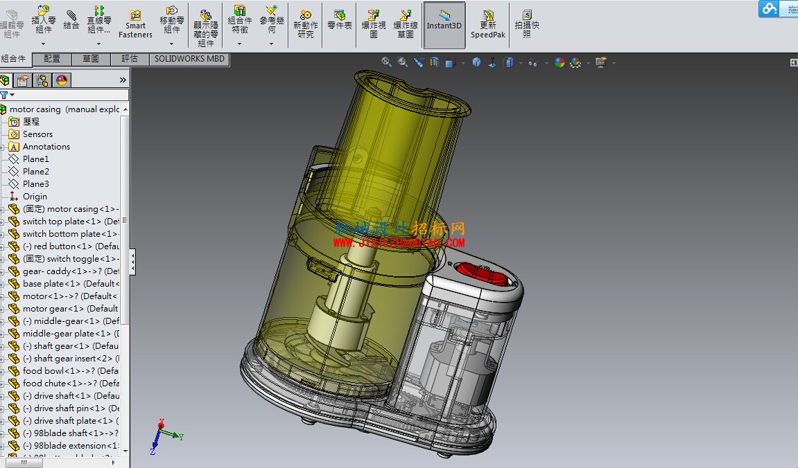Toggle Section View icon
798x468 pixels.
point(434,62)
